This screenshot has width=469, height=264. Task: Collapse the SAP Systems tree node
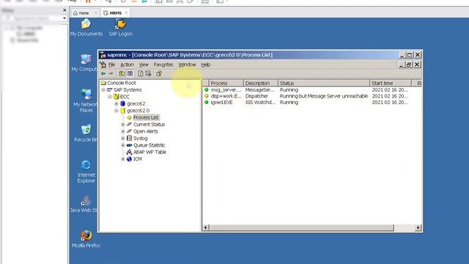click(x=103, y=89)
